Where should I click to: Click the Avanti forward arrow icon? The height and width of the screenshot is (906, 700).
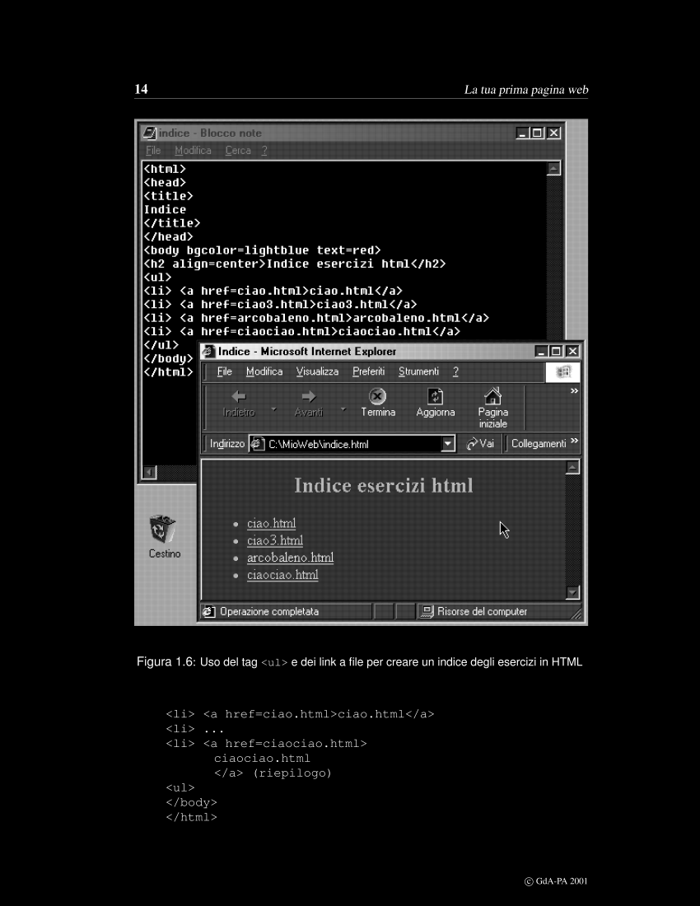pyautogui.click(x=308, y=396)
